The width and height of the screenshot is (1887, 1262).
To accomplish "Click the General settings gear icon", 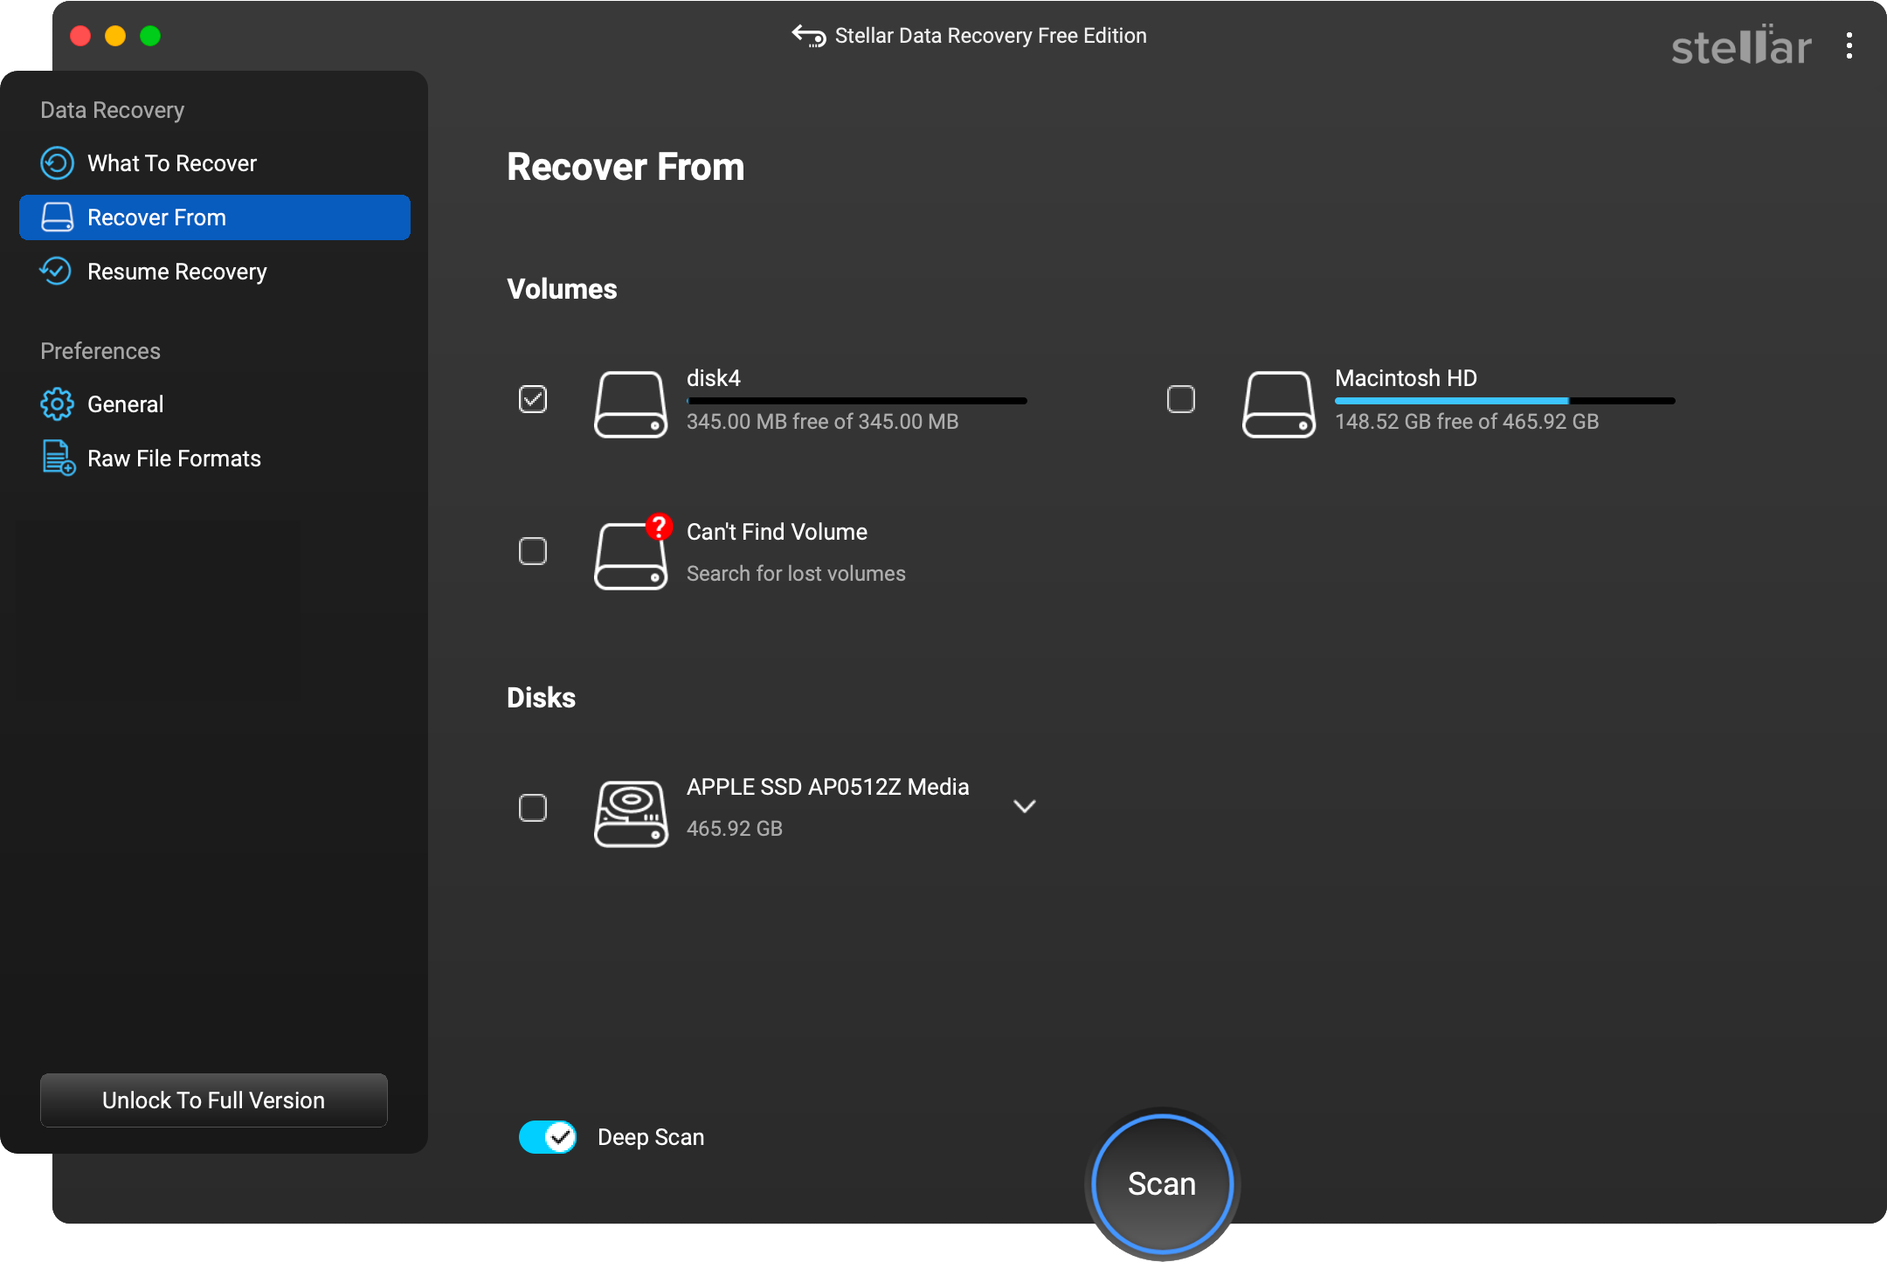I will tap(56, 403).
